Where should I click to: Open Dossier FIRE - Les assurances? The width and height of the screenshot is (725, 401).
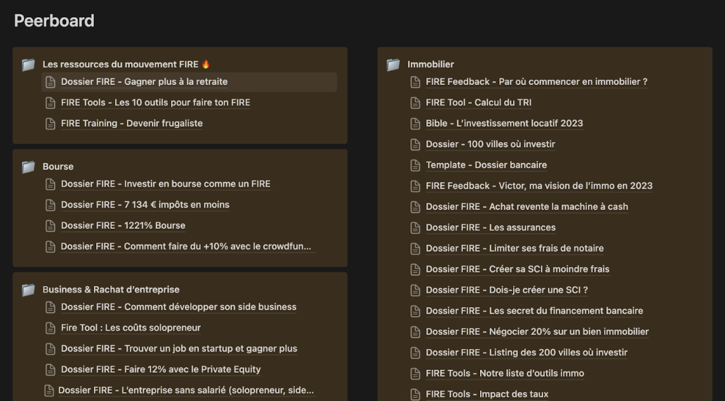pyautogui.click(x=491, y=228)
